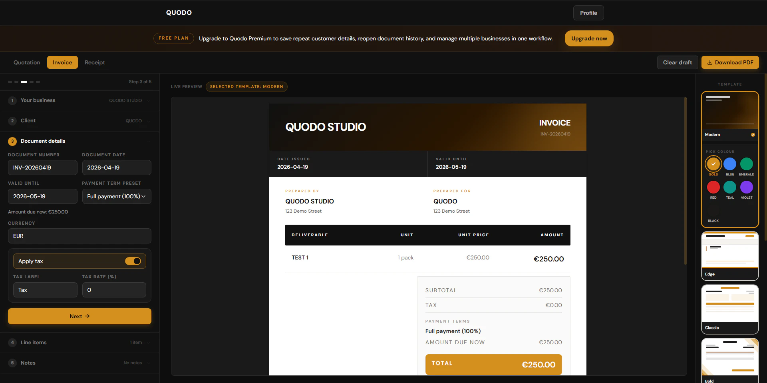Choose the Edge template
The height and width of the screenshot is (383, 767).
[x=730, y=256]
